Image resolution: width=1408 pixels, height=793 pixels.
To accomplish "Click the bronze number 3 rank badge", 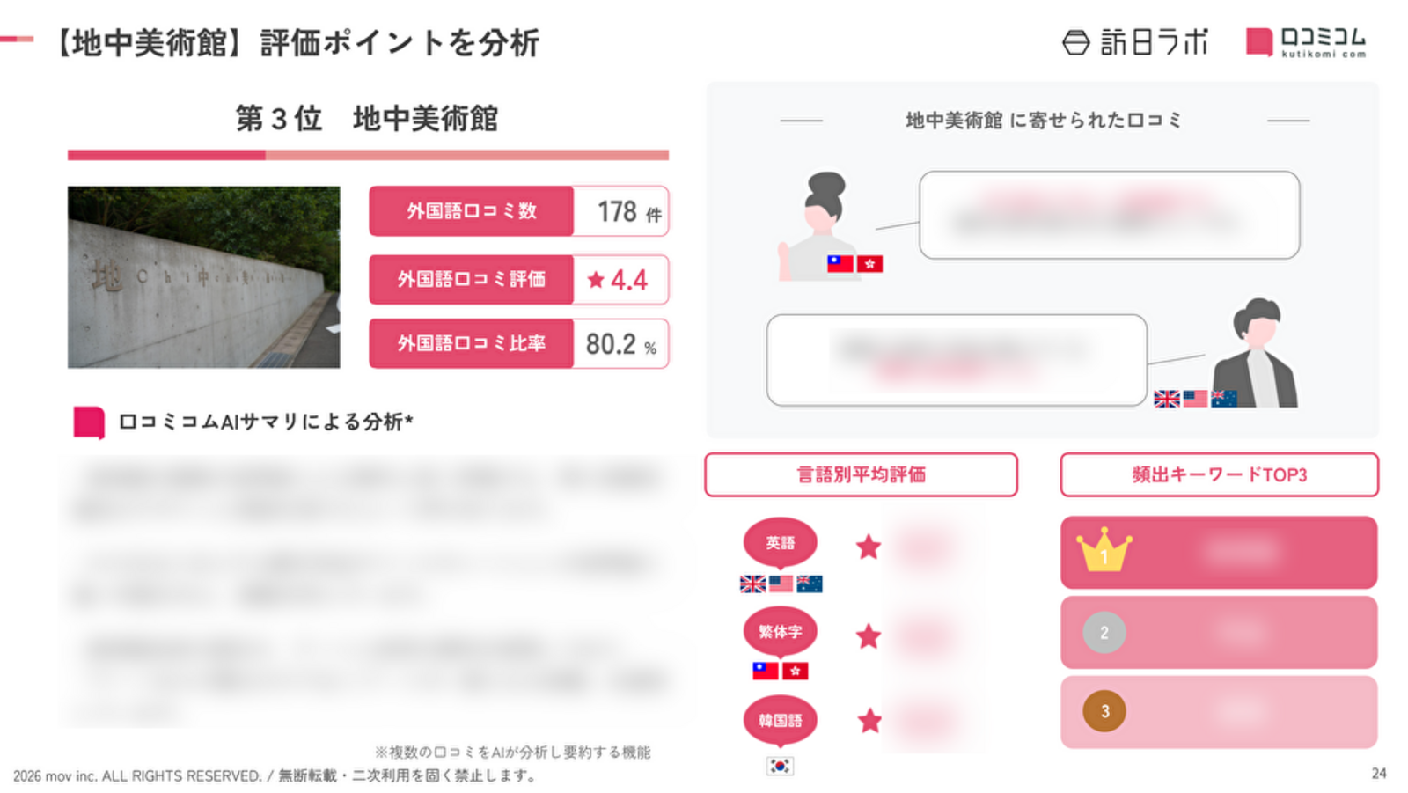I will click(x=1104, y=711).
